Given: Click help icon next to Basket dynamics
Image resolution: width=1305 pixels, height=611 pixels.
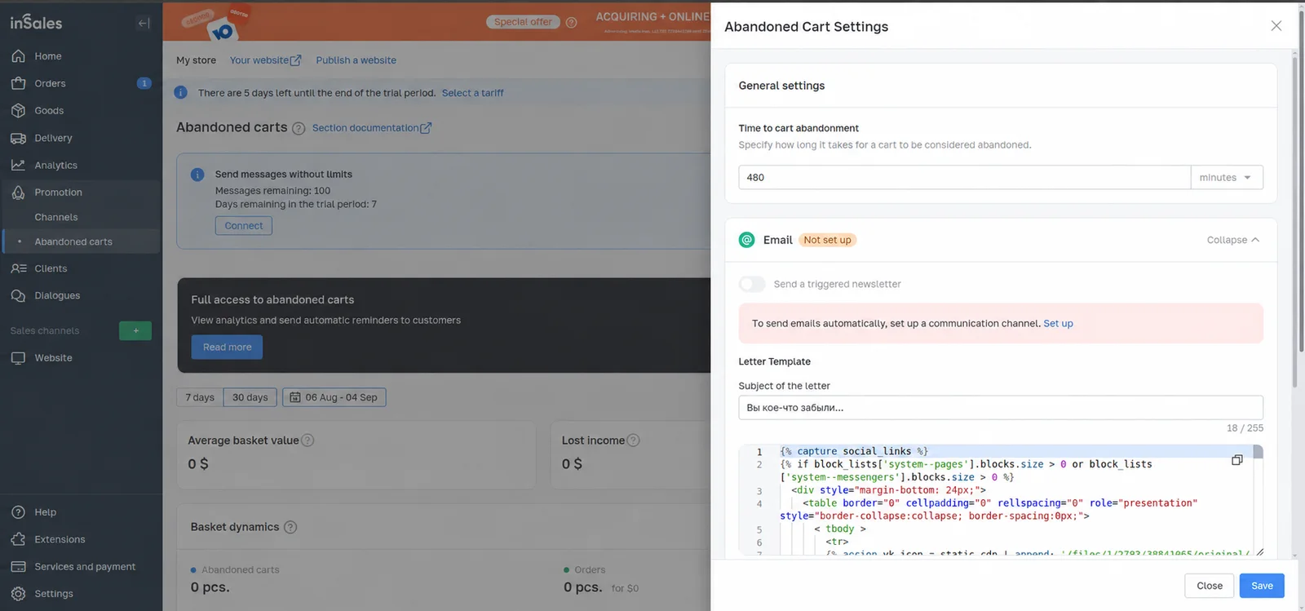Looking at the screenshot, I should [x=290, y=527].
